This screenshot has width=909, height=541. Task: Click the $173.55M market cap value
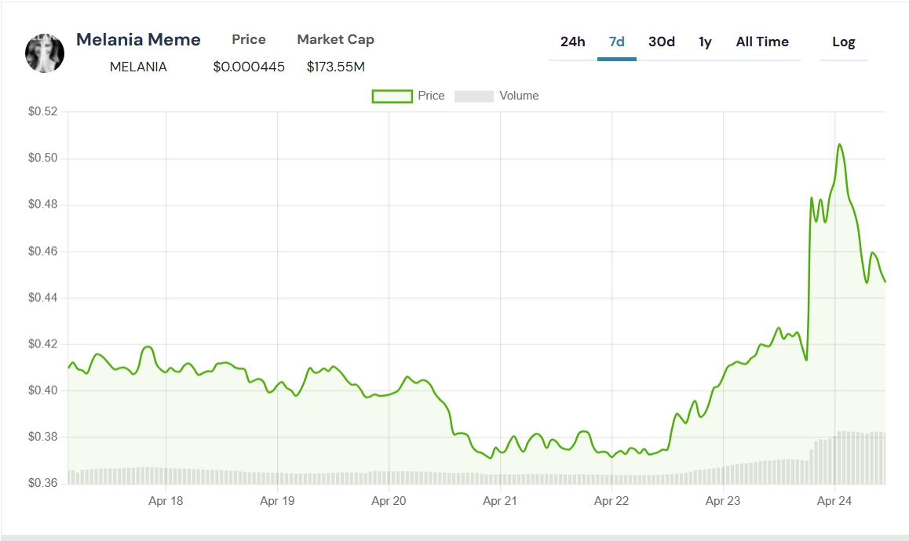[336, 67]
